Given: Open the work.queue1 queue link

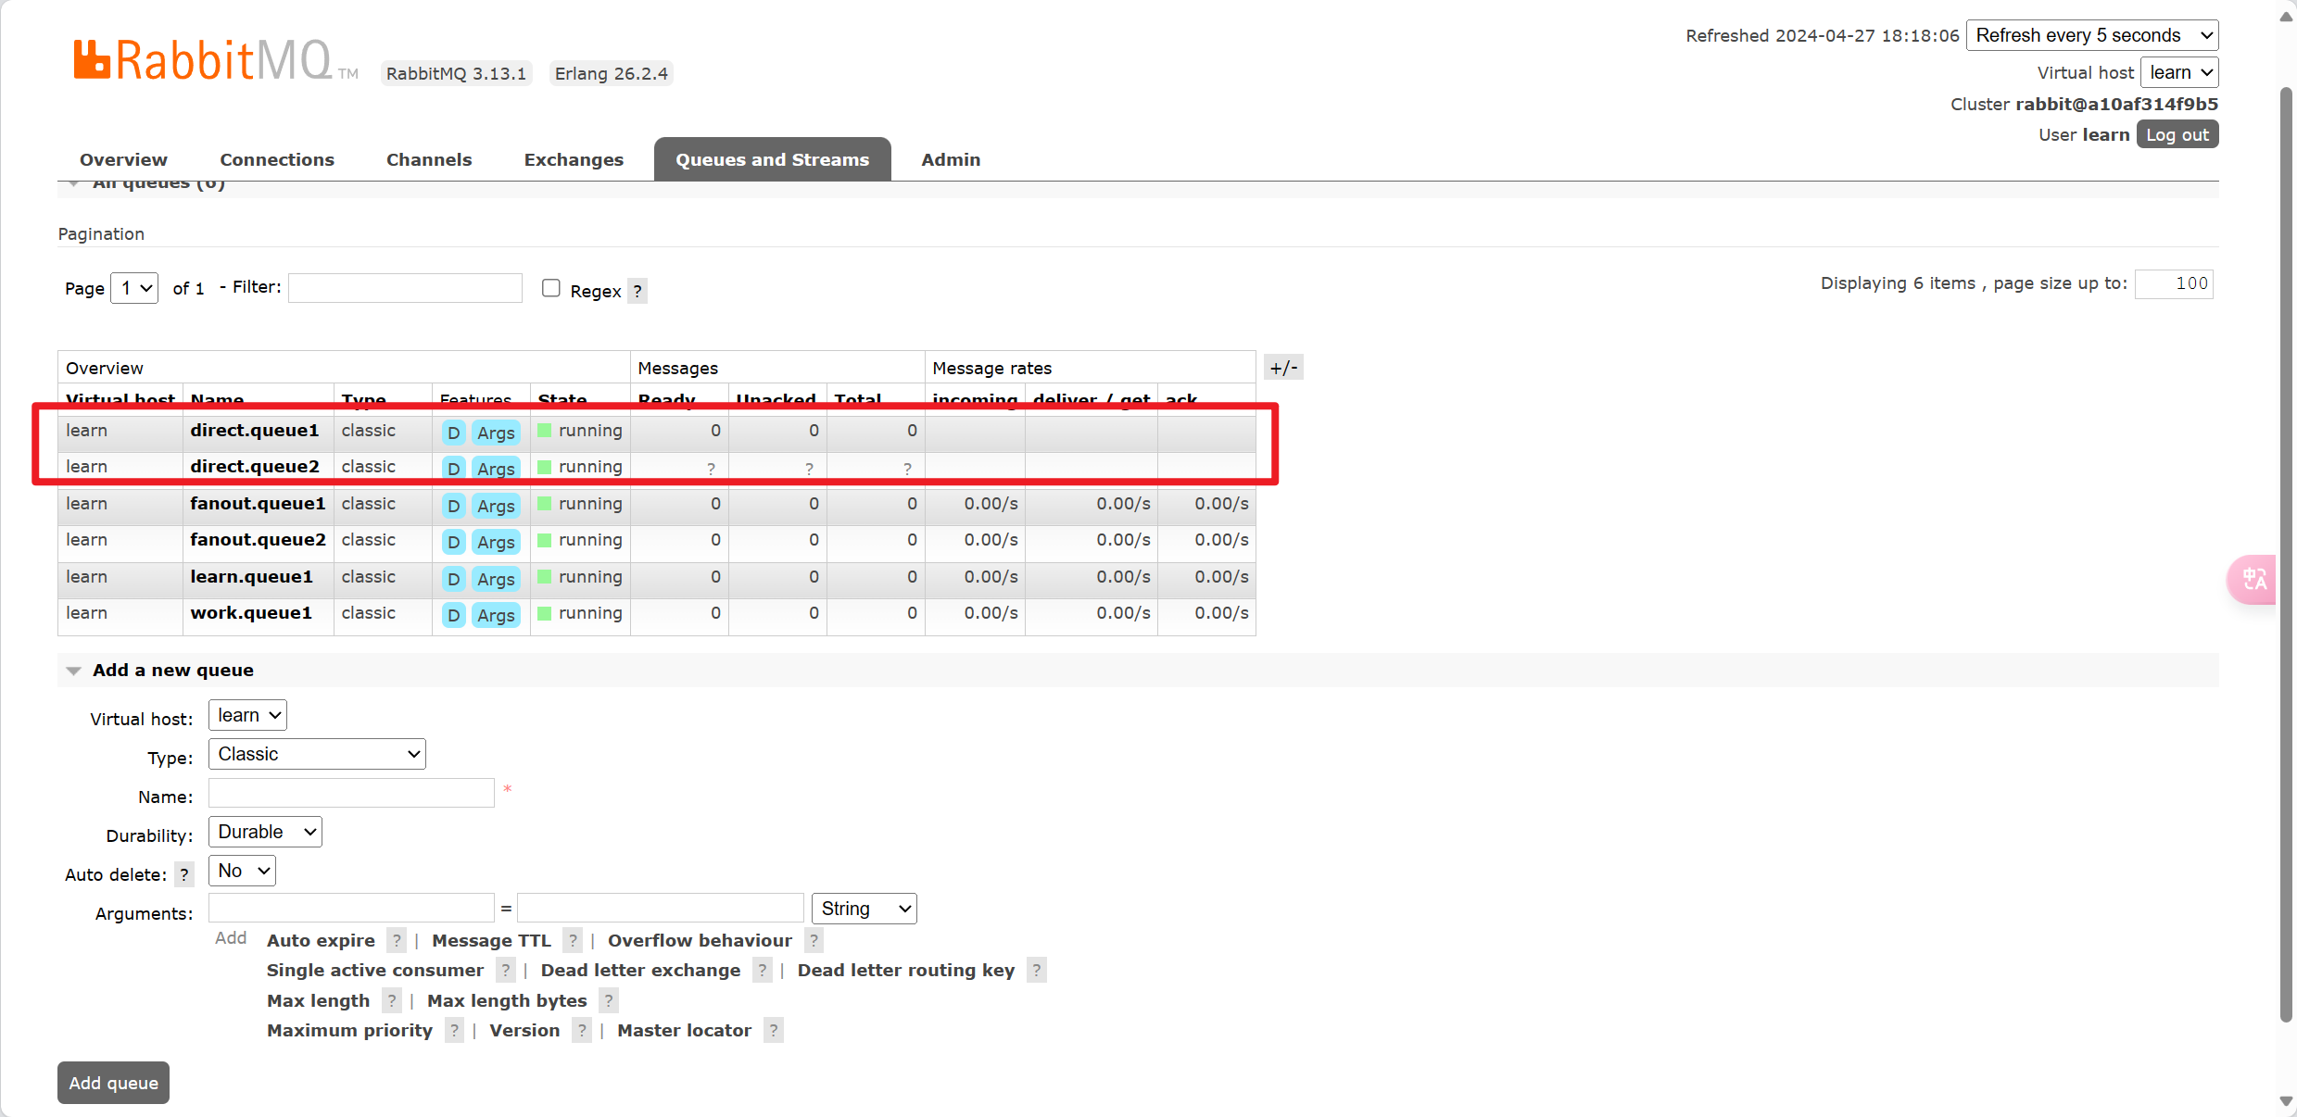Looking at the screenshot, I should [x=251, y=613].
